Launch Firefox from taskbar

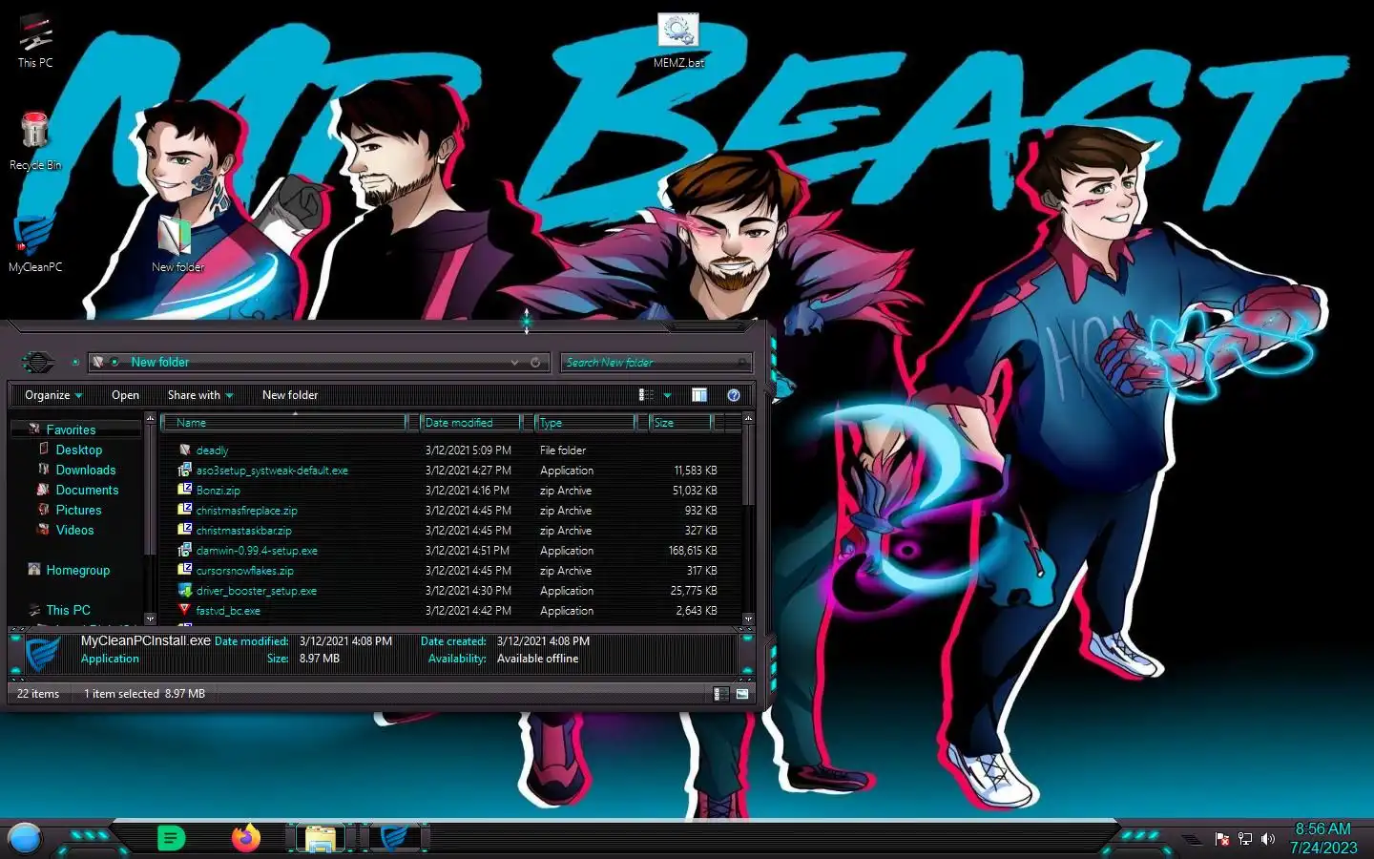click(x=246, y=838)
